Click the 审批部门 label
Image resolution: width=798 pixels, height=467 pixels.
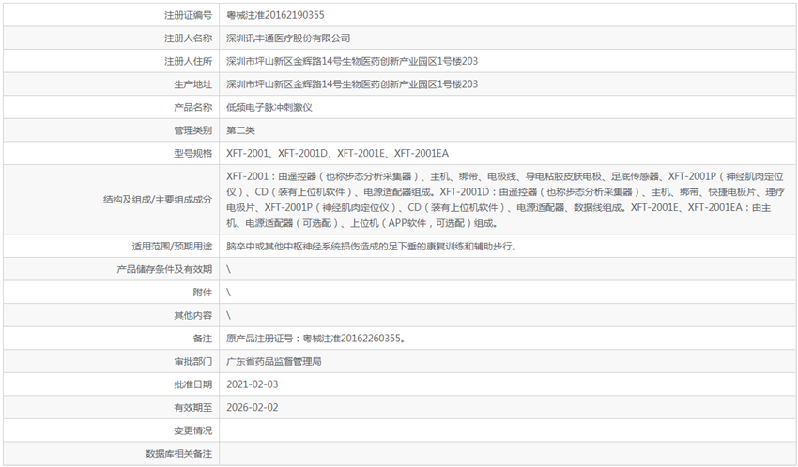click(x=192, y=362)
